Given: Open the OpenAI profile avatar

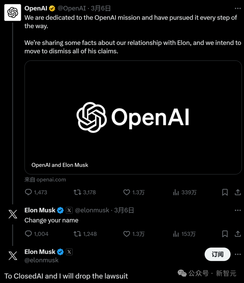Looking at the screenshot, I should [x=13, y=12].
